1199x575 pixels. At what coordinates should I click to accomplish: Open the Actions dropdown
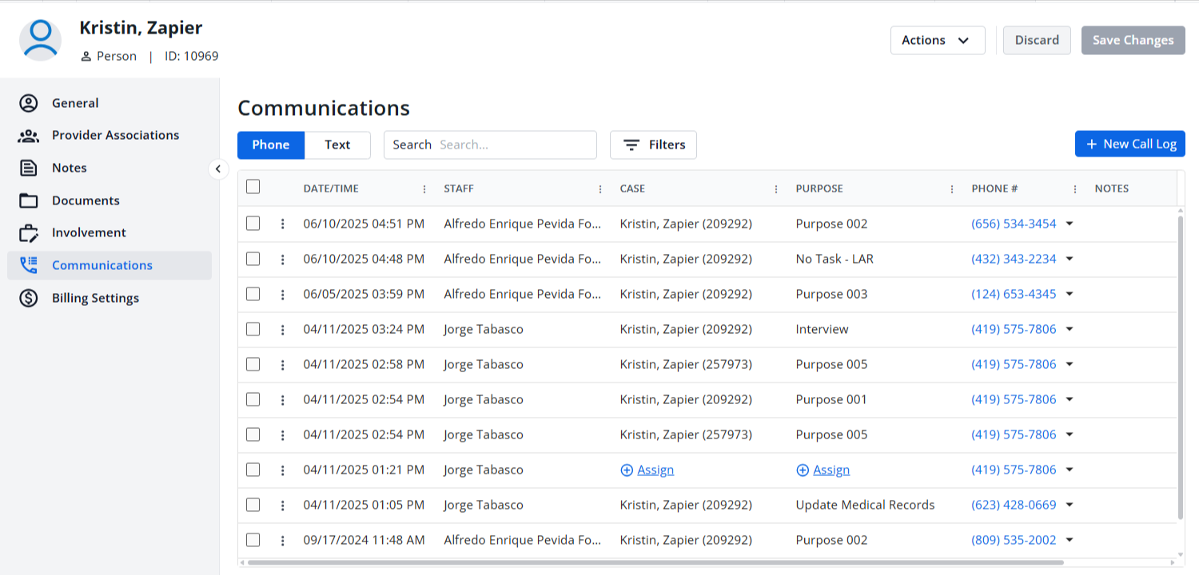click(938, 40)
